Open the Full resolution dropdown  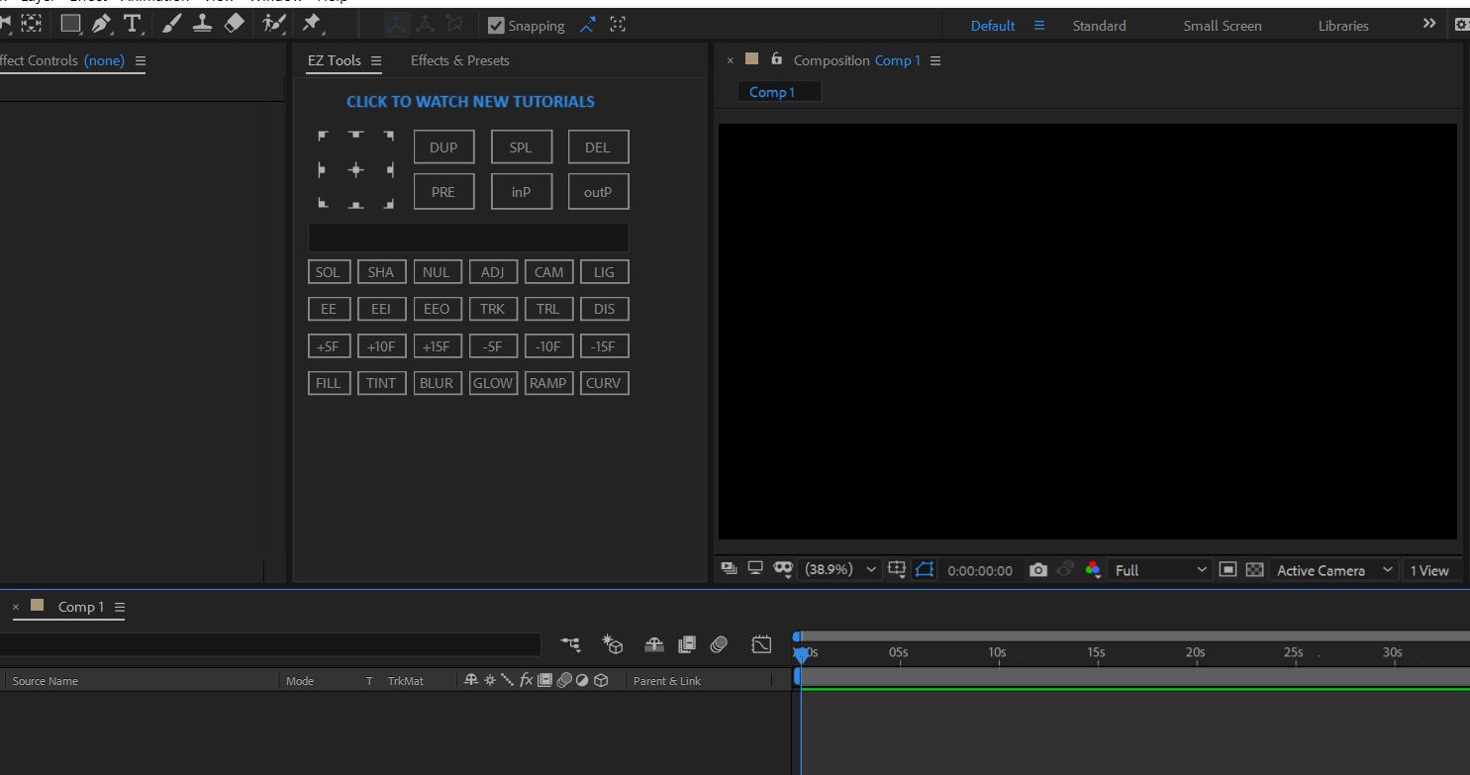point(1160,570)
